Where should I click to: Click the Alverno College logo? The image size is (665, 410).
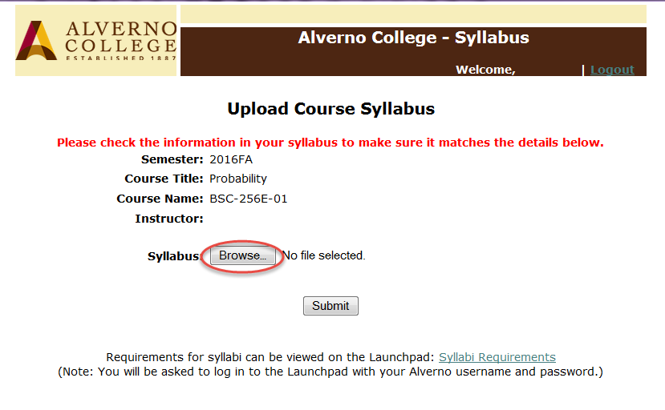95,41
